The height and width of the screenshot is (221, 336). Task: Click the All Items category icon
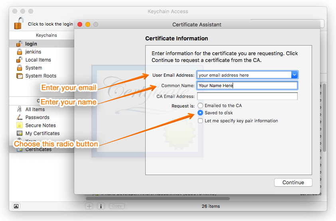(x=19, y=110)
